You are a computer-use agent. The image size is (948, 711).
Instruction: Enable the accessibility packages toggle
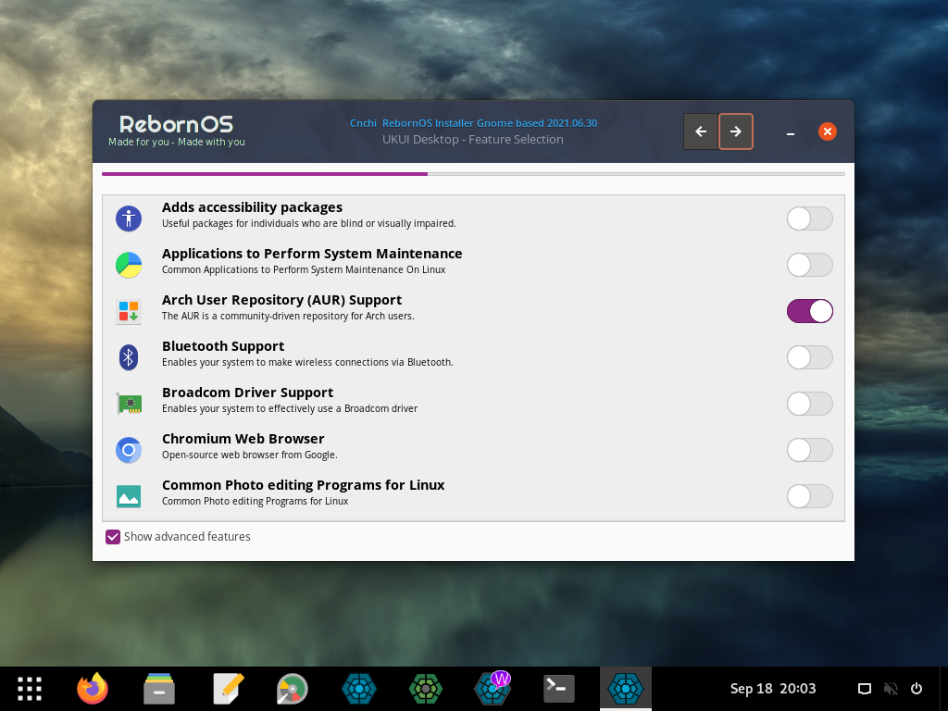coord(809,218)
